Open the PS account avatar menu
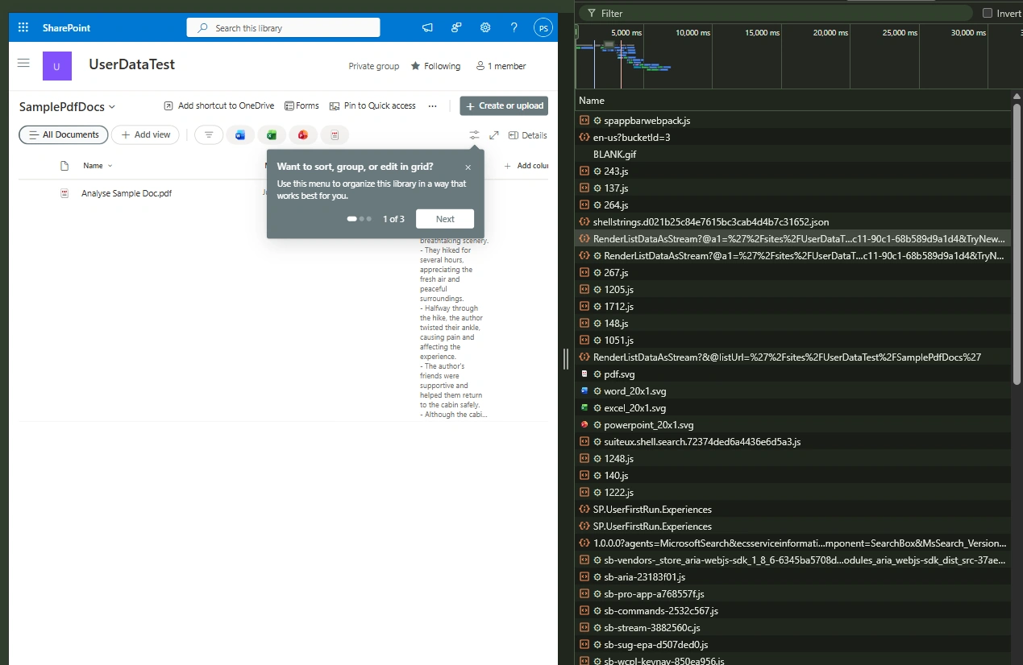Image resolution: width=1023 pixels, height=665 pixels. [x=543, y=27]
